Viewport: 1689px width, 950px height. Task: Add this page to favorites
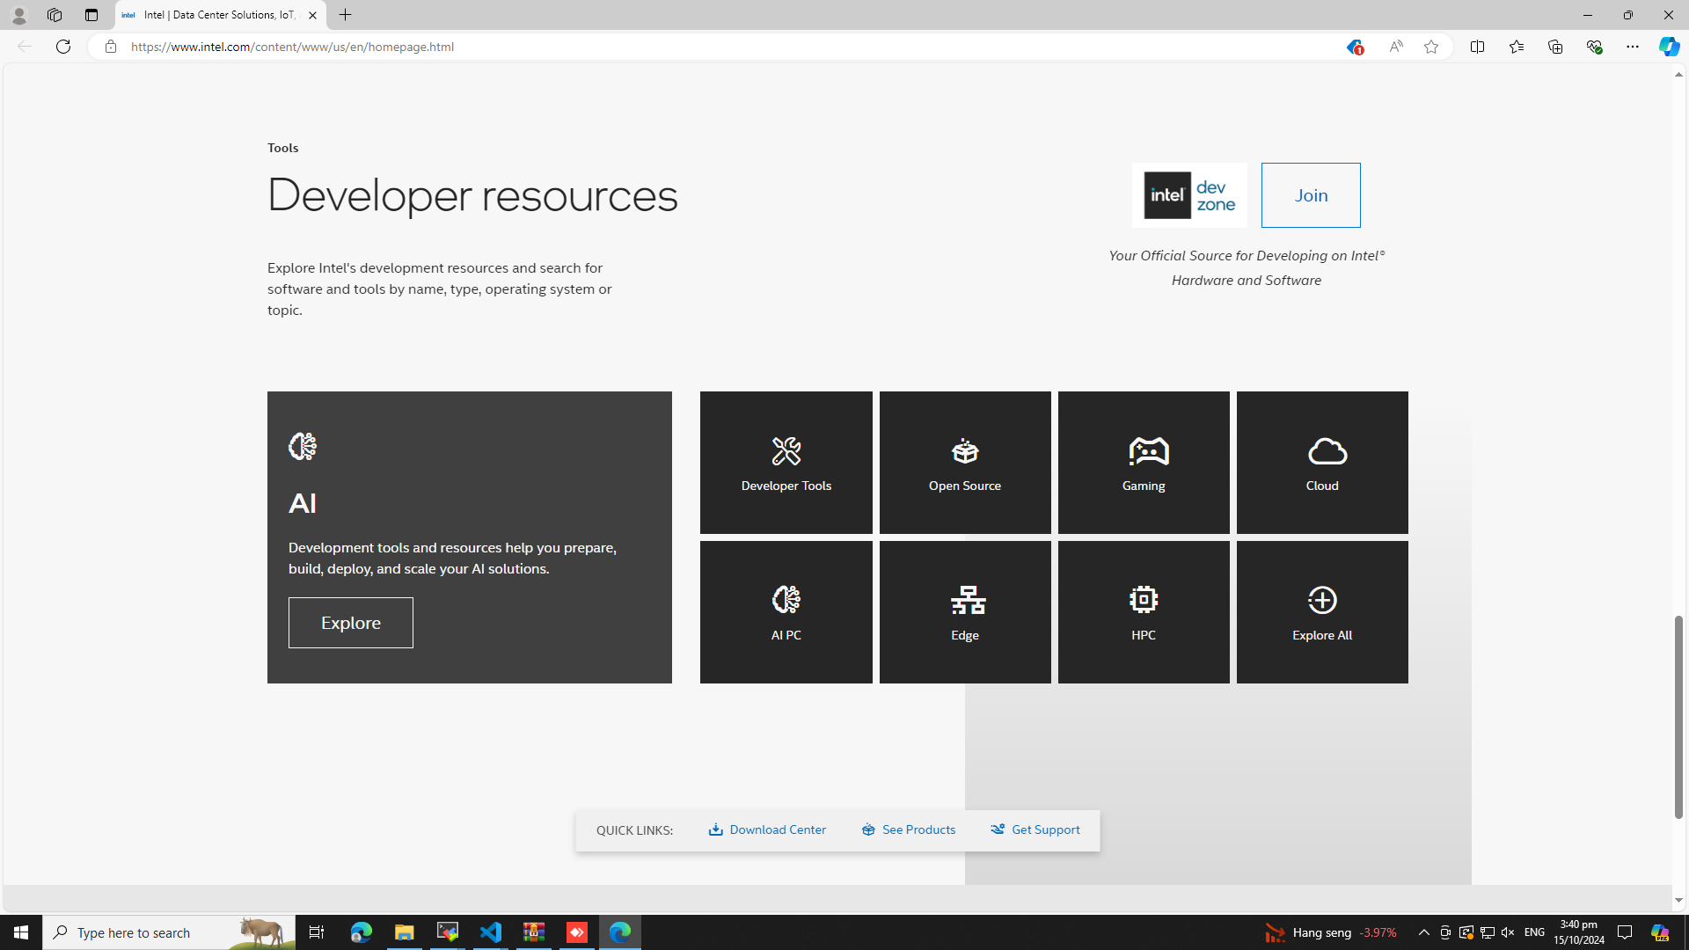point(1430,47)
